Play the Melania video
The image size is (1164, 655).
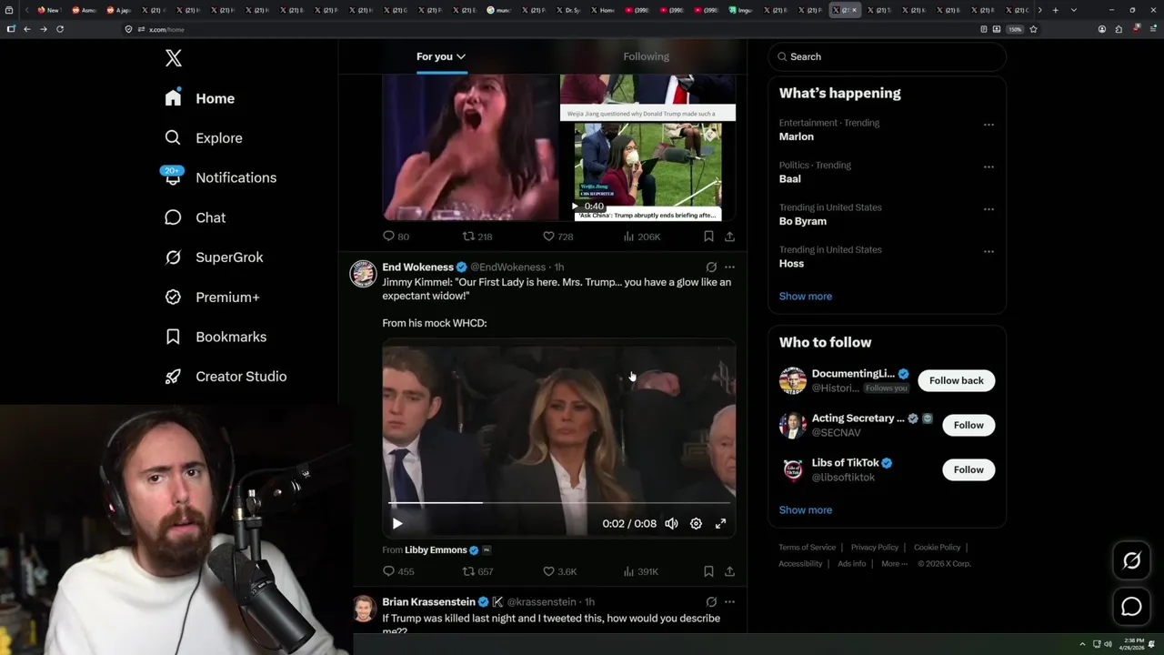(397, 523)
